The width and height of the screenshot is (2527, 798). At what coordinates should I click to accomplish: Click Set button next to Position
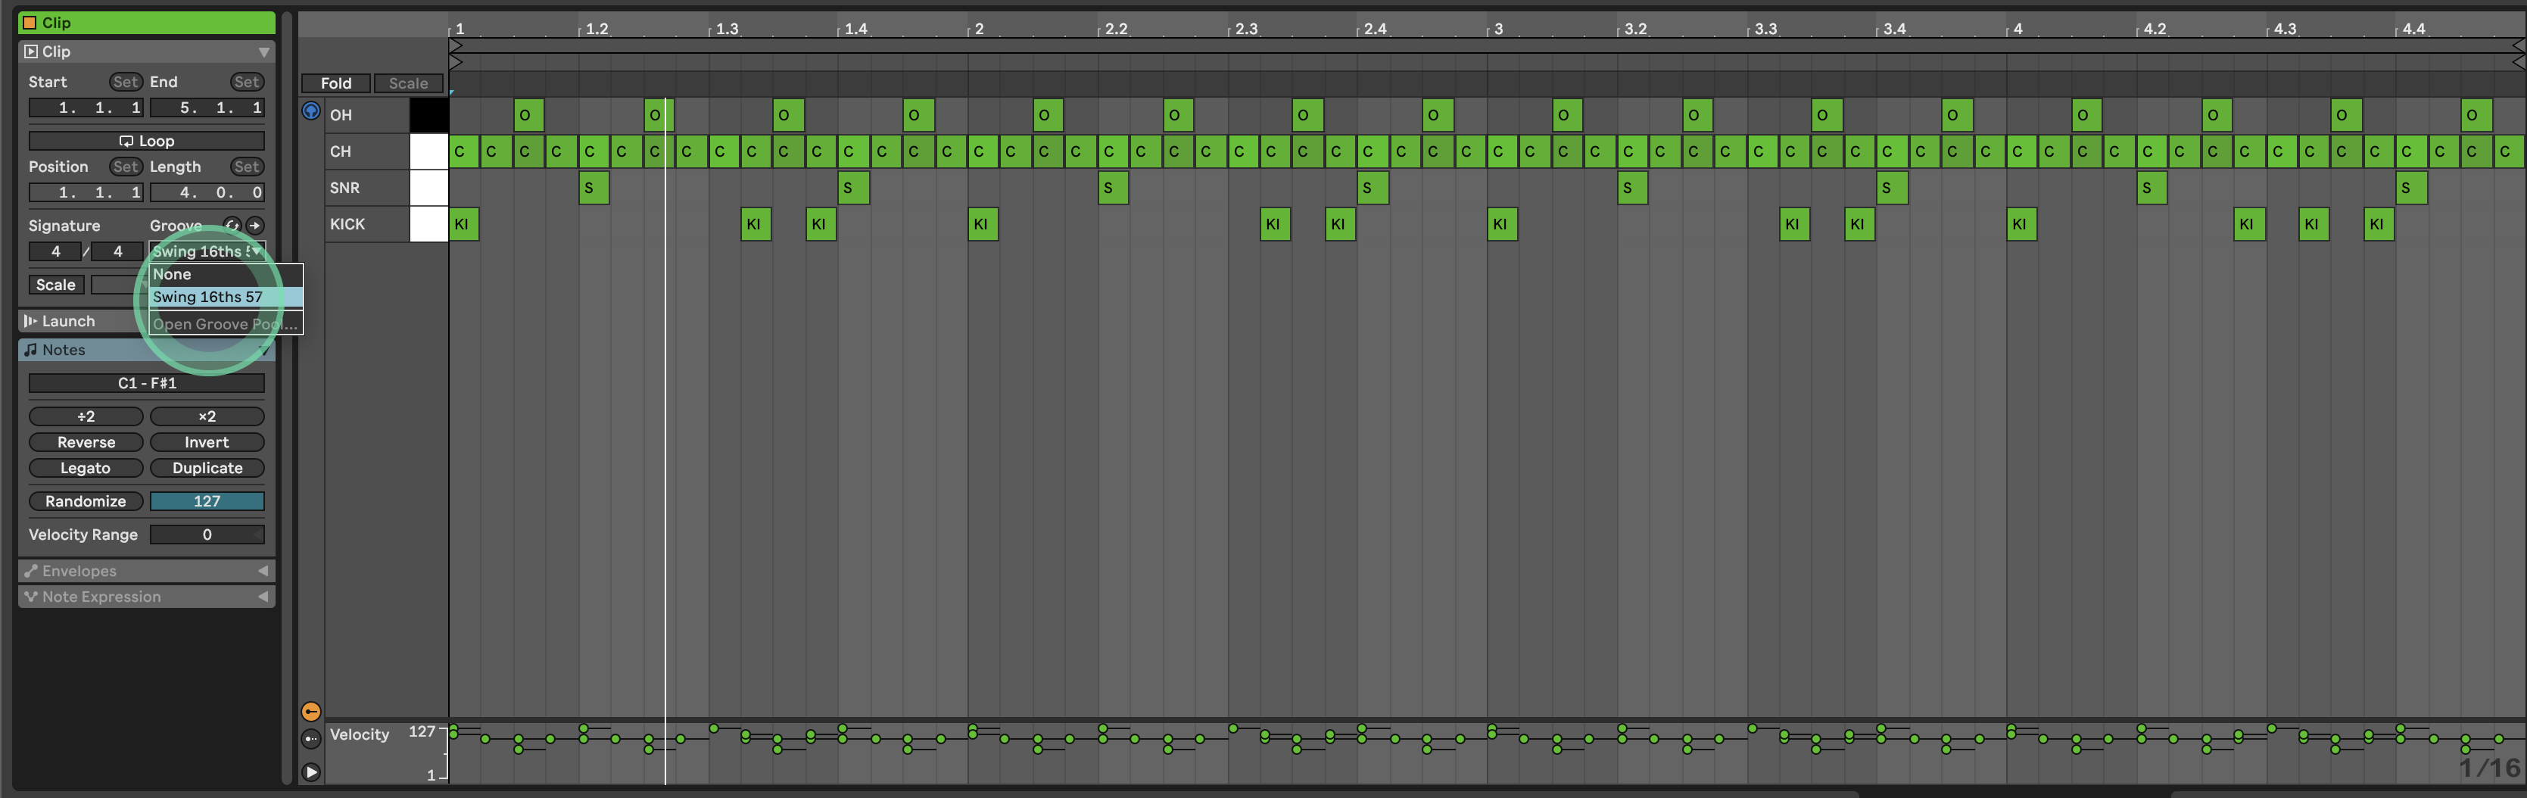pos(126,167)
